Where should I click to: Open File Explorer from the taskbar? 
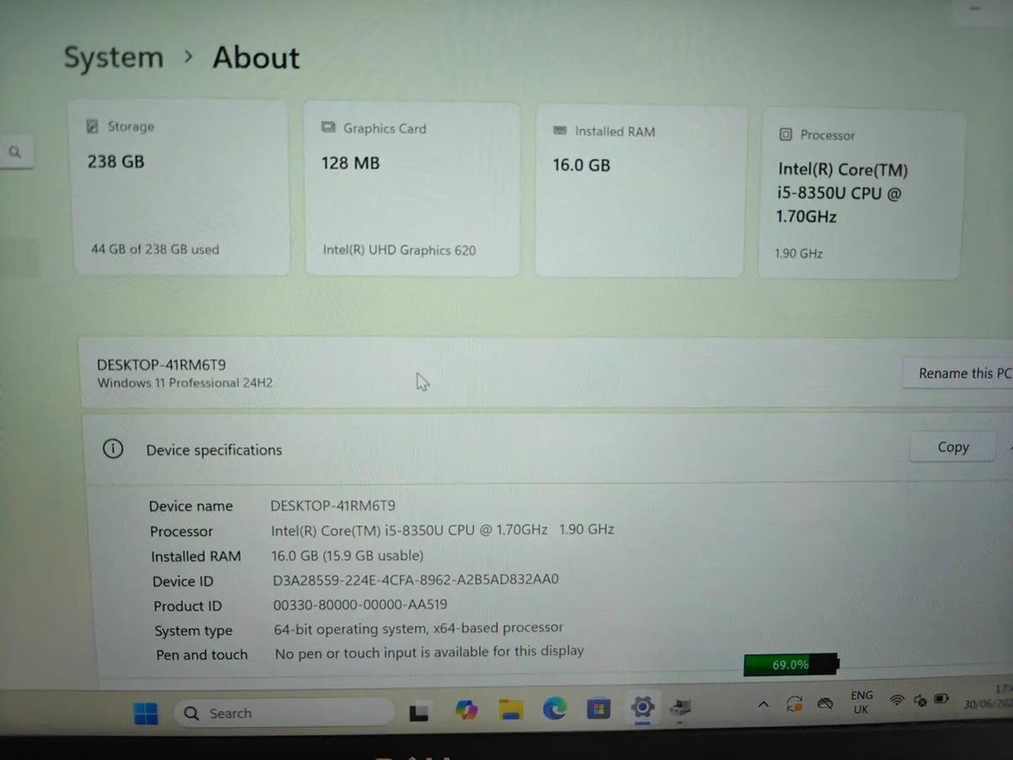point(510,709)
